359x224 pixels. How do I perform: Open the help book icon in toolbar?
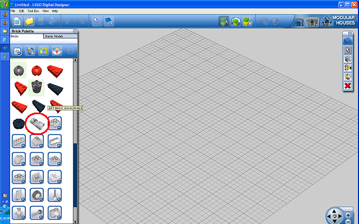pyautogui.click(x=109, y=21)
